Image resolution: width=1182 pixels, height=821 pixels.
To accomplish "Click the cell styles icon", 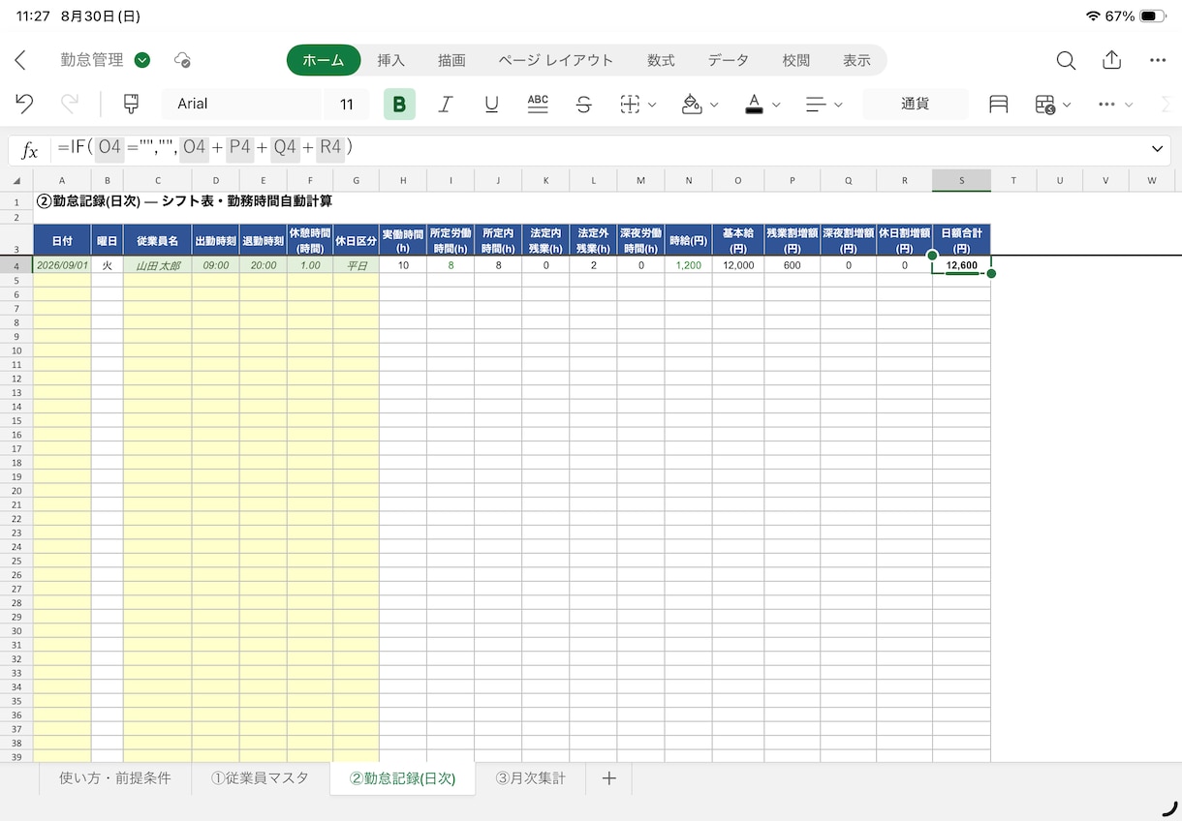I will click(x=999, y=104).
